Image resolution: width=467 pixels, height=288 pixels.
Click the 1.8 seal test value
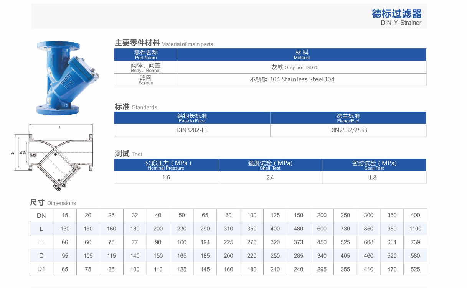tap(372, 178)
